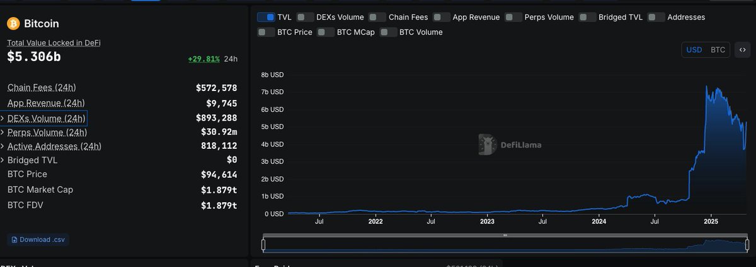The height and width of the screenshot is (267, 756).
Task: Click the $572,578 chain fees value
Action: [216, 88]
